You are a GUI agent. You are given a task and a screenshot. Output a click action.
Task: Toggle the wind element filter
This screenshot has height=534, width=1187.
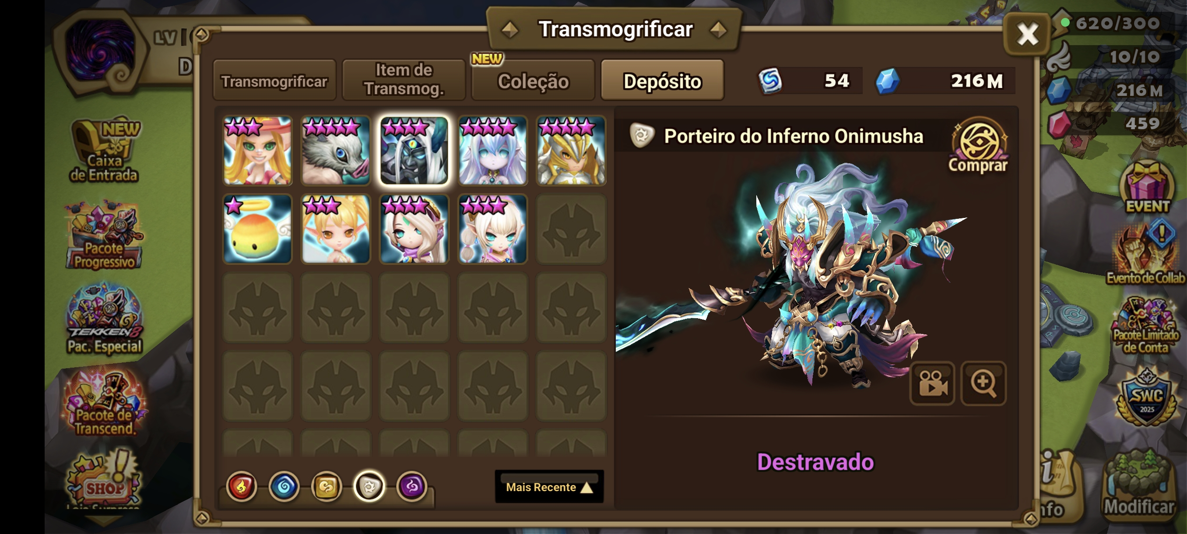(327, 487)
